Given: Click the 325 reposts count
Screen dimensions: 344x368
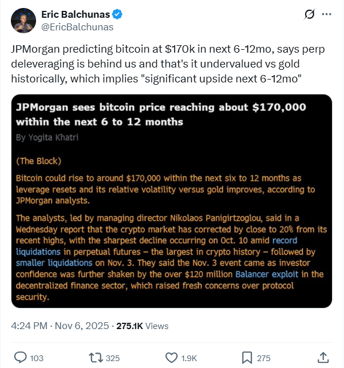Looking at the screenshot, I should 113,358.
